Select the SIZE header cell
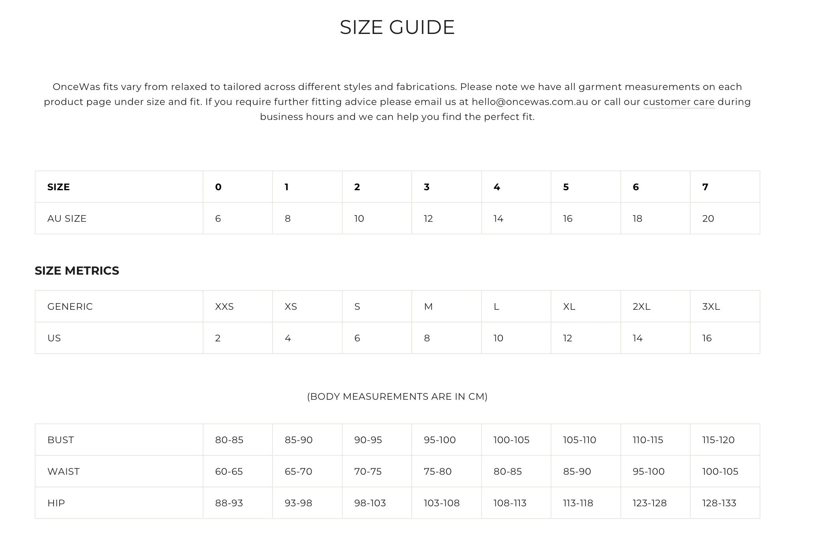818x543 pixels. tap(119, 187)
